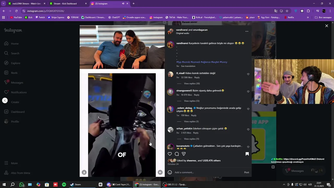Open the apps grid in bookmarks bar

(3, 17)
